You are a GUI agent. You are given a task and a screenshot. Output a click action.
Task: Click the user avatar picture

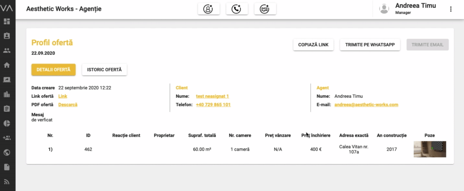[x=384, y=9]
